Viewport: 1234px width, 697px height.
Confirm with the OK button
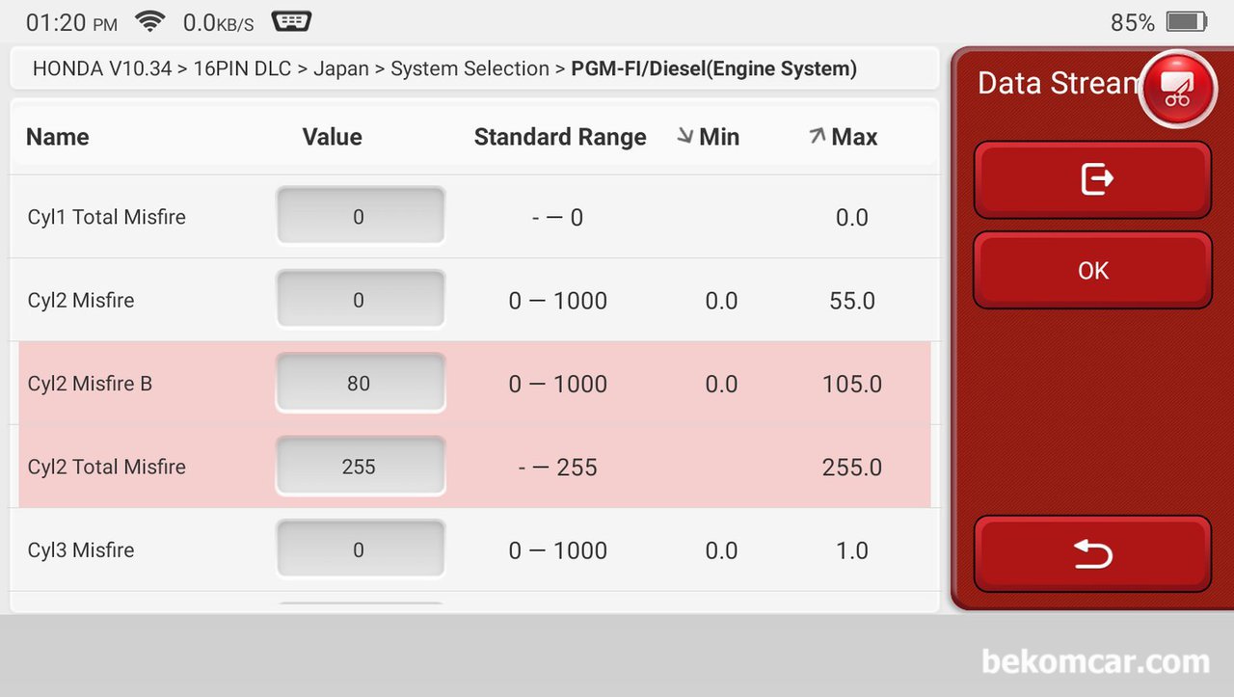pyautogui.click(x=1092, y=271)
